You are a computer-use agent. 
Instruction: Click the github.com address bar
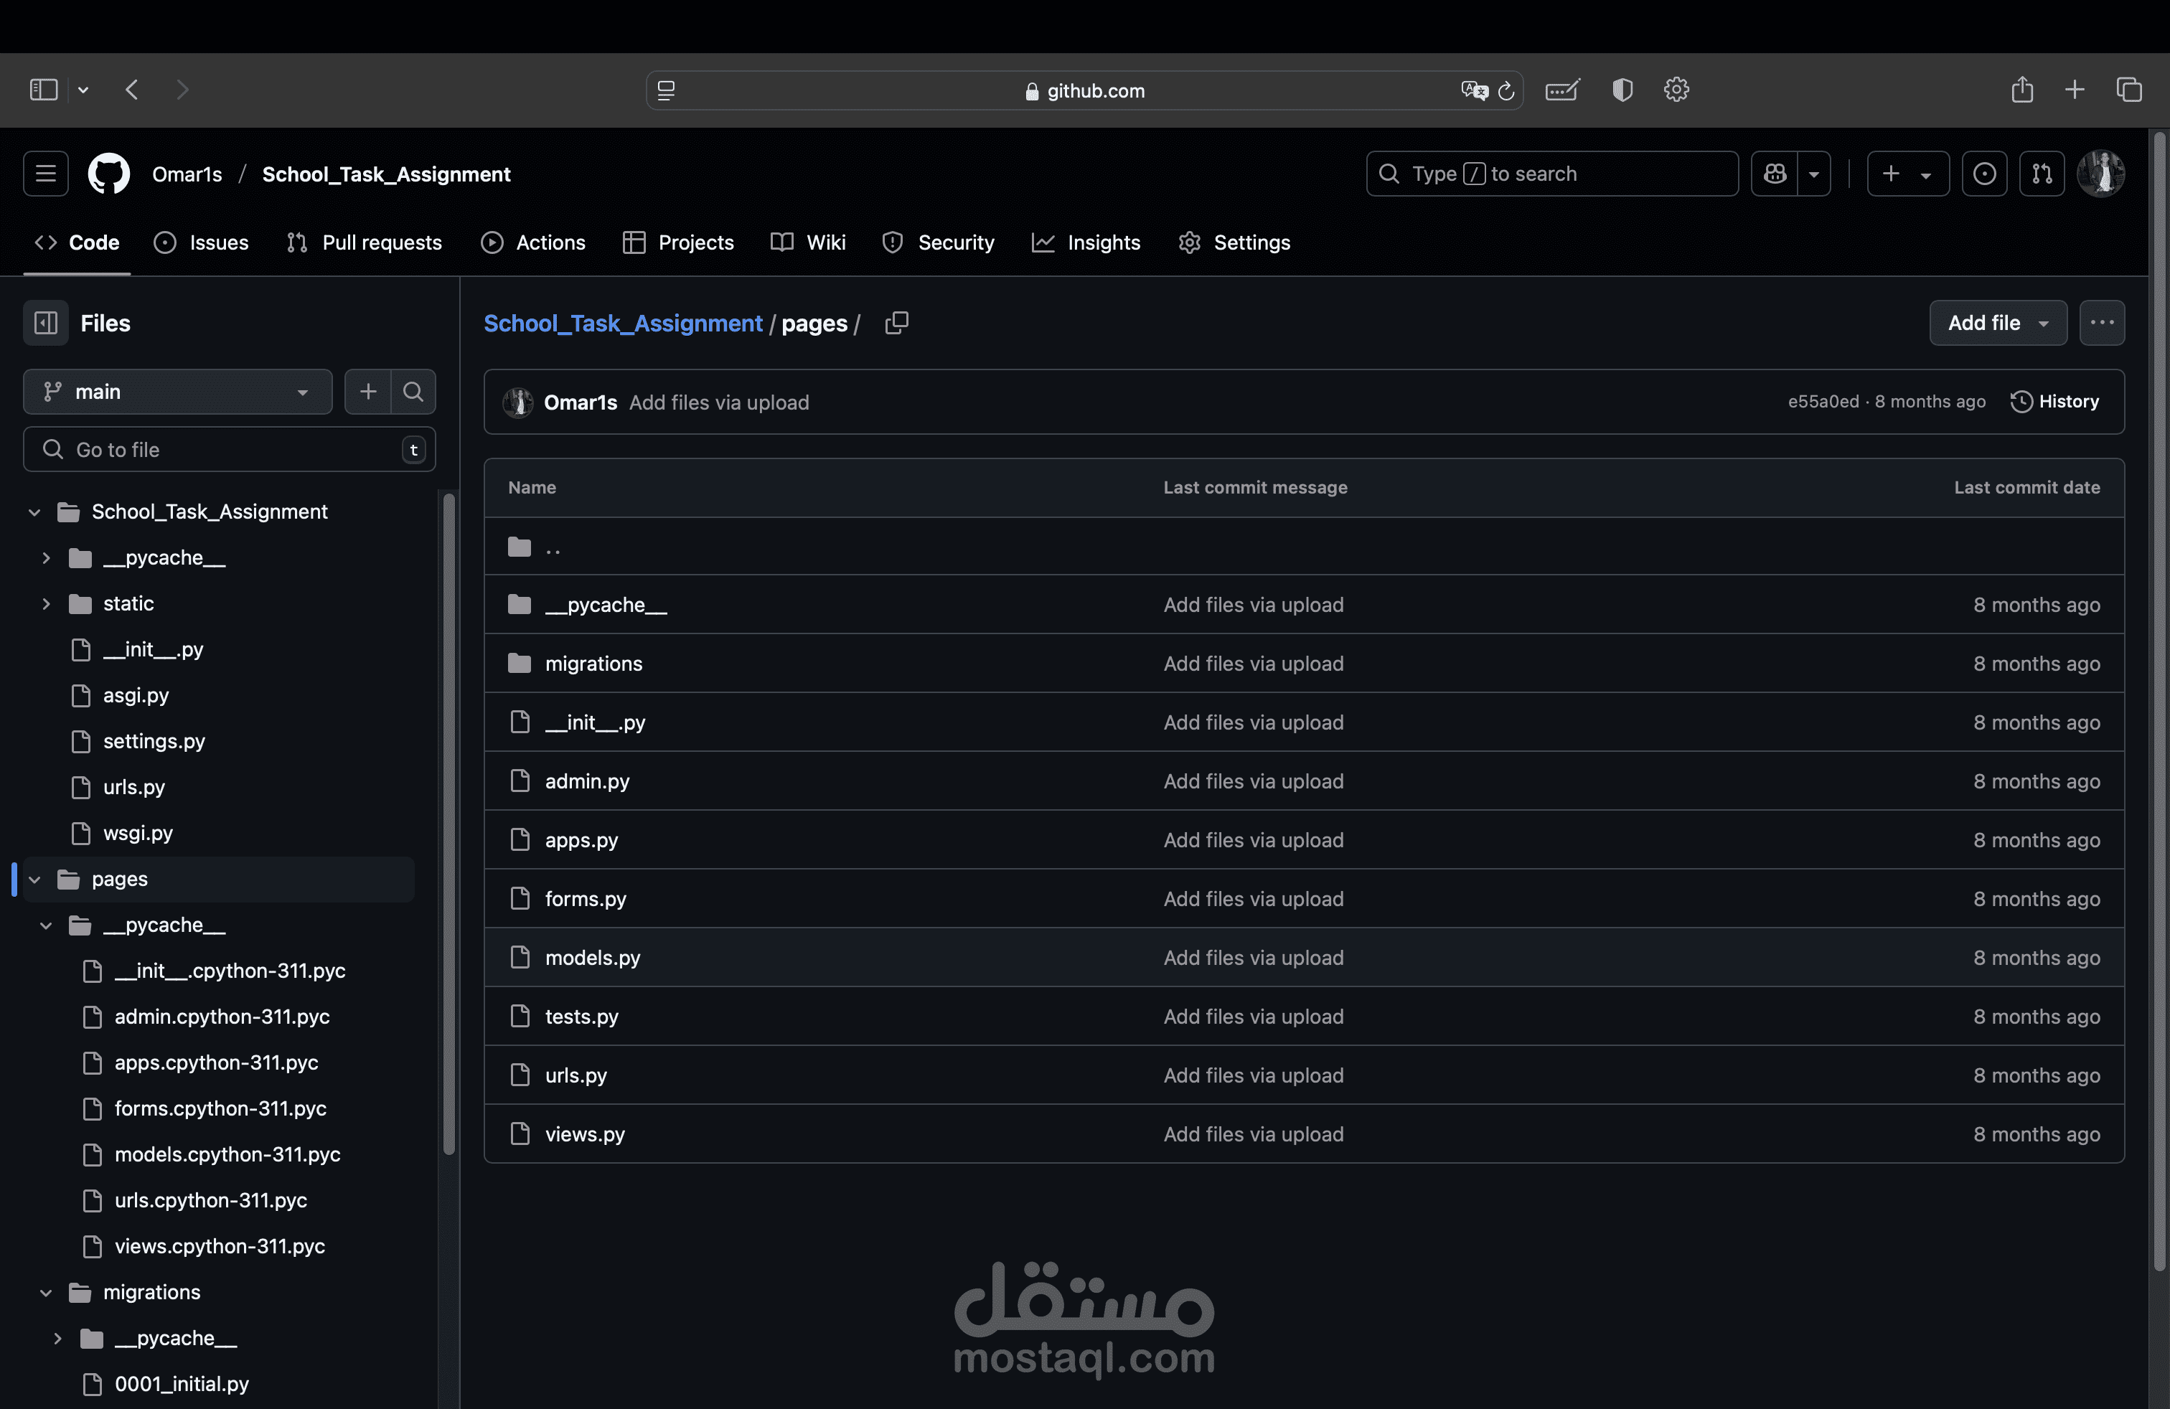coord(1084,90)
